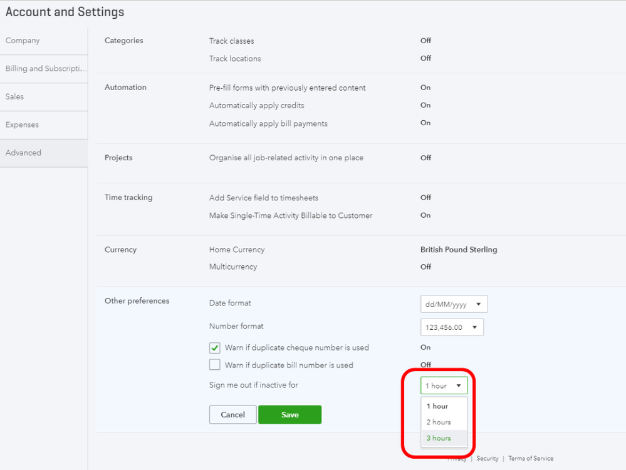Open the Terms of Service link

pos(531,459)
